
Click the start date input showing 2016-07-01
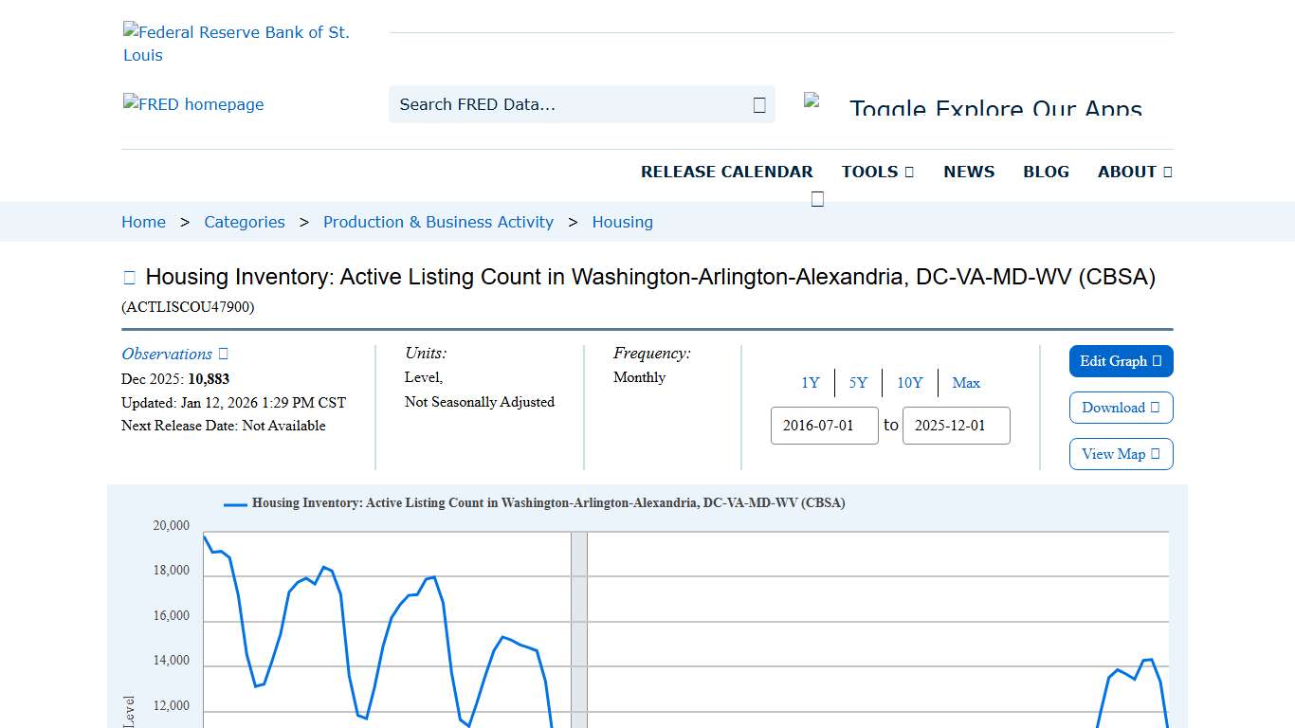(x=824, y=426)
